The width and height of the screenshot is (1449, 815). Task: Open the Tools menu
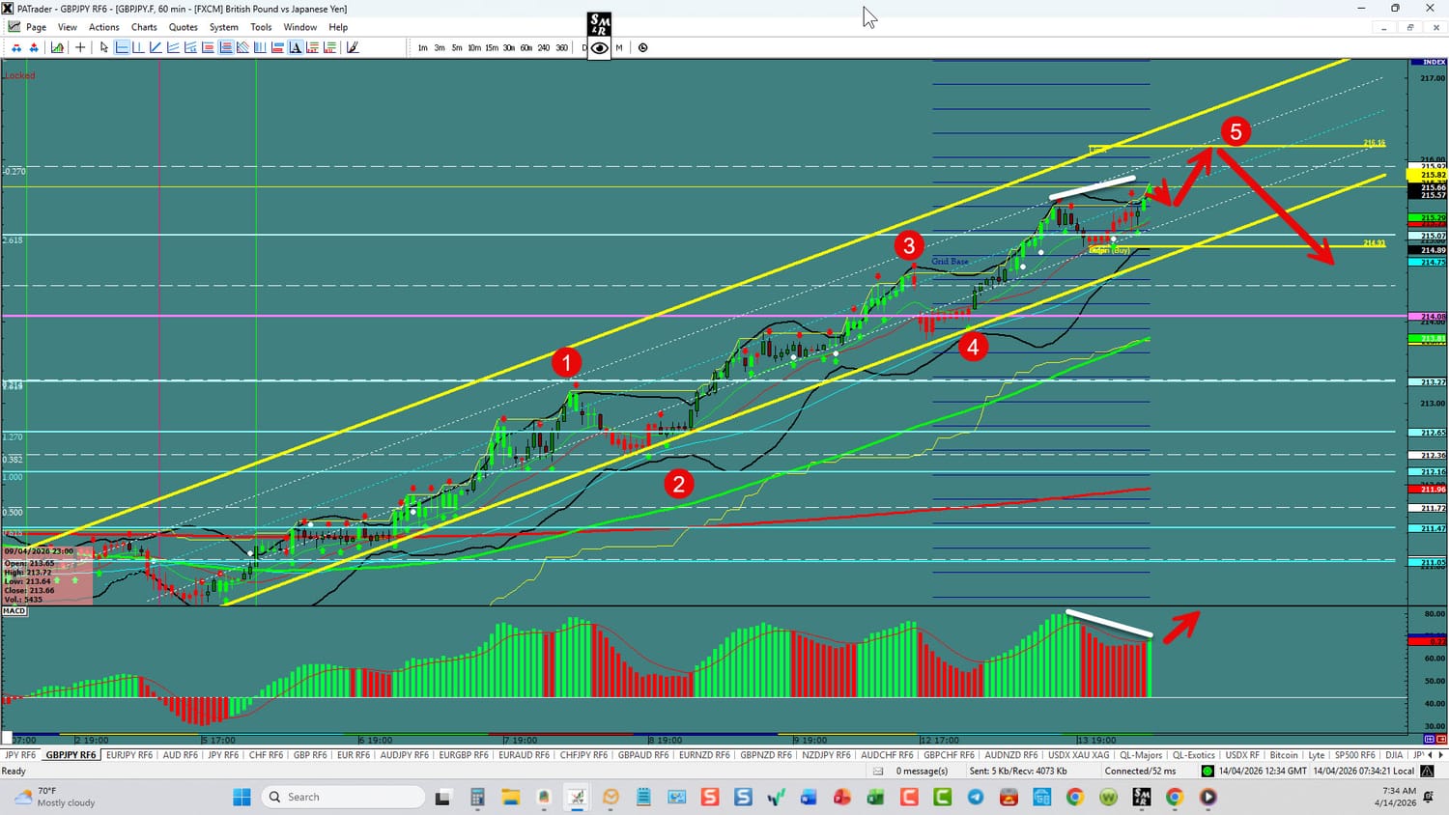click(261, 27)
